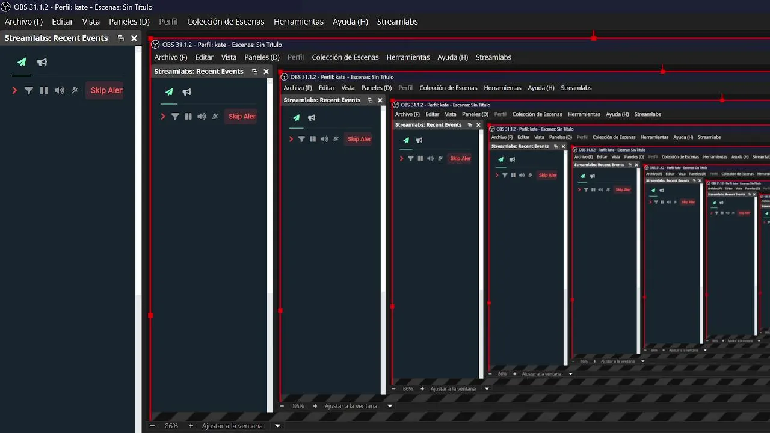770x433 pixels.
Task: Click the red top-edge handle of the outermost preview source
Action: 594,38
